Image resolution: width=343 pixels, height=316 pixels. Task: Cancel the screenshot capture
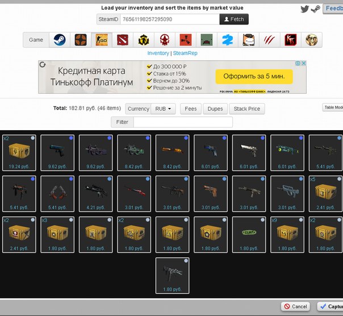295,306
